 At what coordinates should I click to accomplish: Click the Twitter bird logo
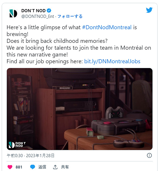149,10
